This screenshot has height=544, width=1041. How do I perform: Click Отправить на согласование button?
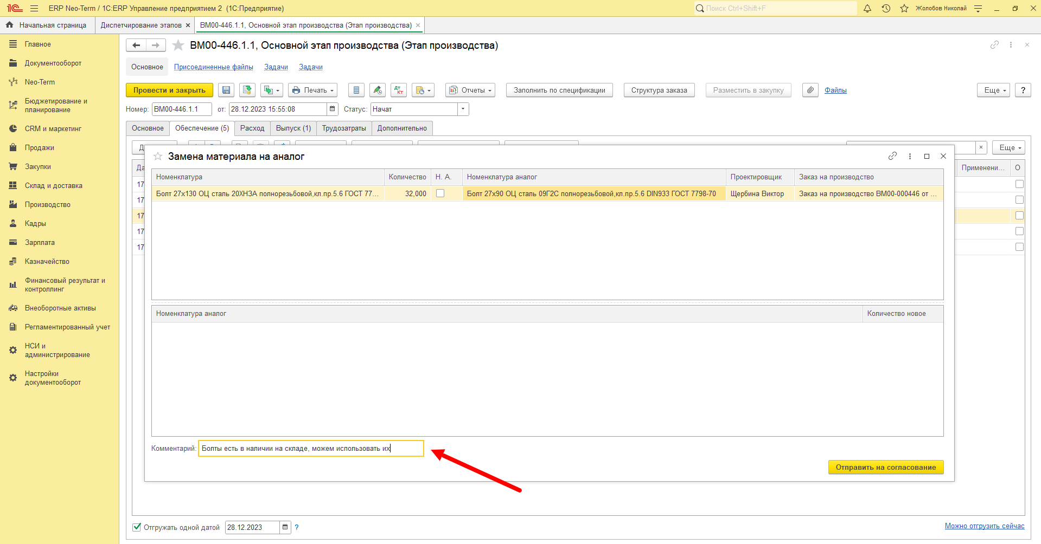pyautogui.click(x=886, y=467)
